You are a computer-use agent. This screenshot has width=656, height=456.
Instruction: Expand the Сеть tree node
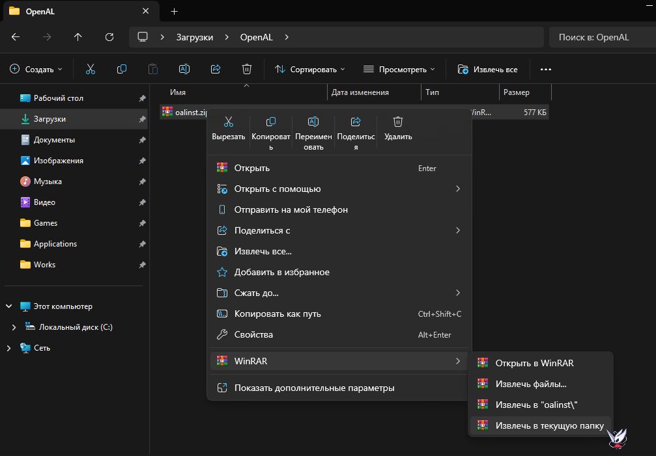8,348
